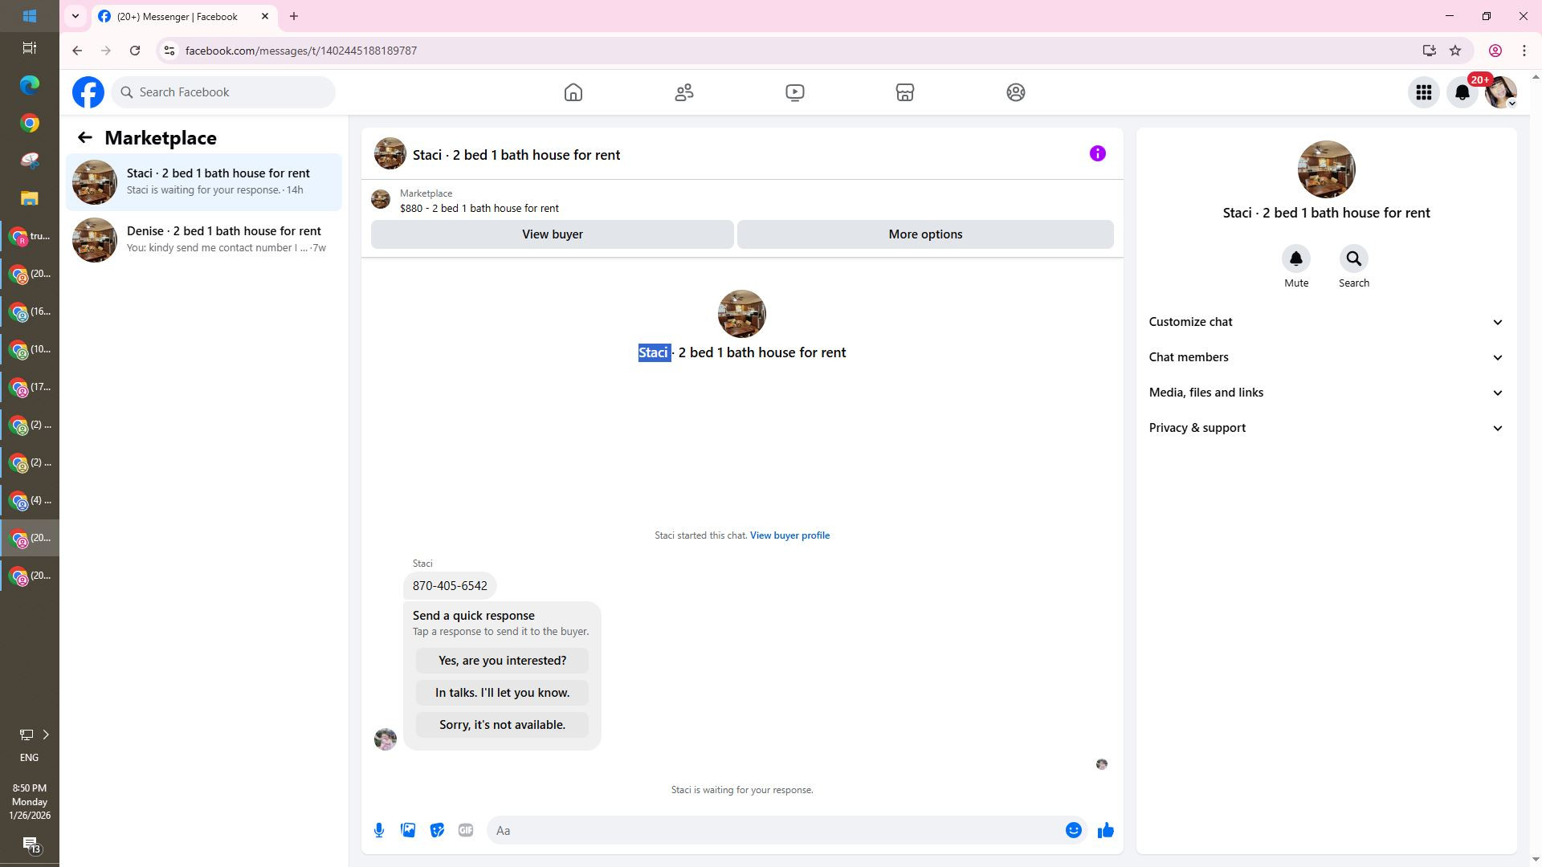Image resolution: width=1542 pixels, height=867 pixels.
Task: Toggle the conversation information panel icon
Action: pyautogui.click(x=1097, y=153)
